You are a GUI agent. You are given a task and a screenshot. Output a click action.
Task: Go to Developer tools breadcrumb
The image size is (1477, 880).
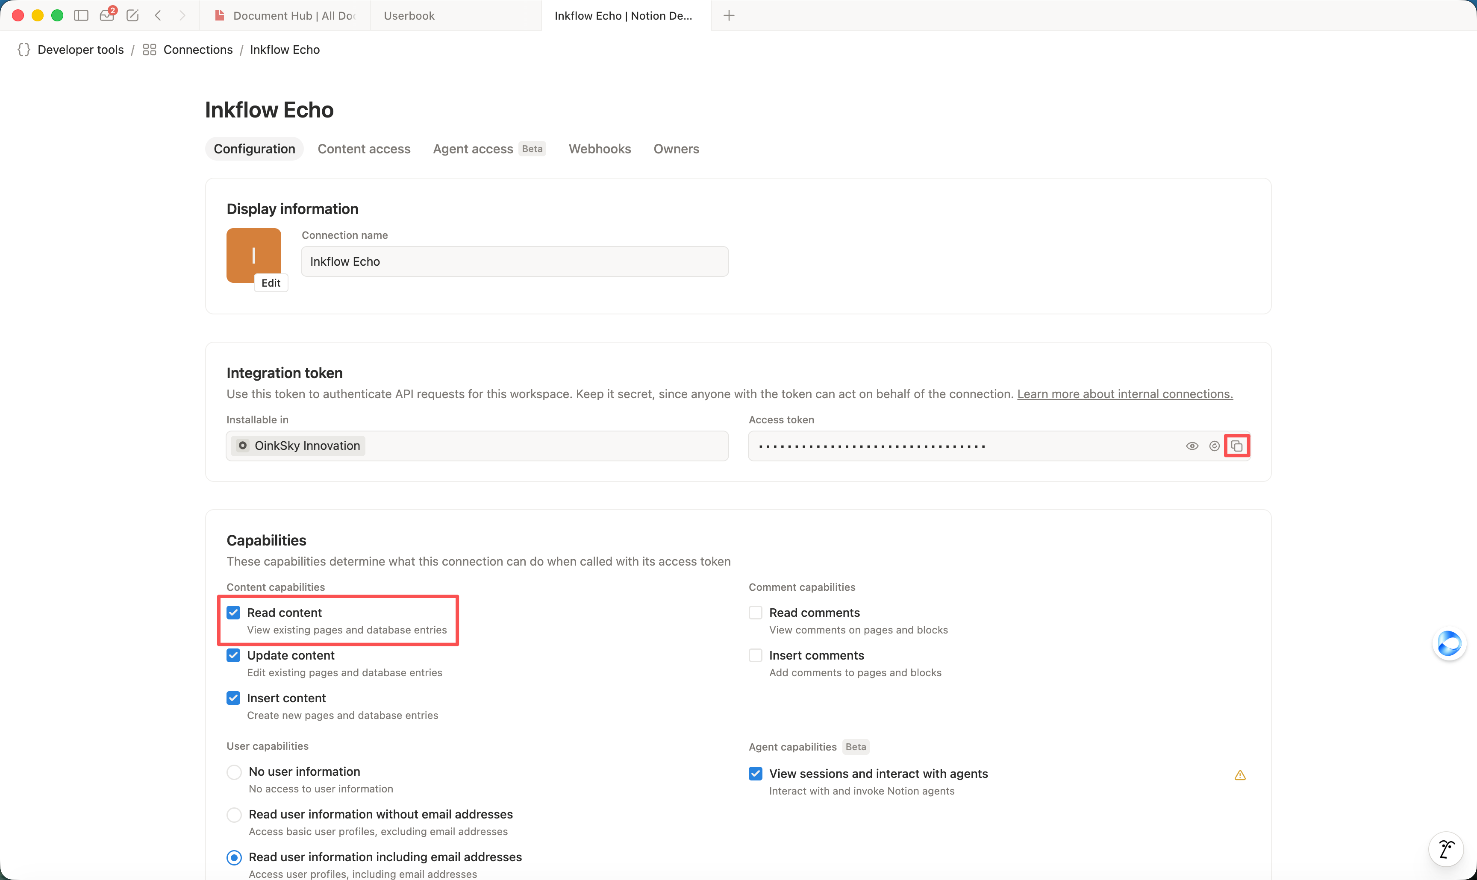tap(81, 50)
